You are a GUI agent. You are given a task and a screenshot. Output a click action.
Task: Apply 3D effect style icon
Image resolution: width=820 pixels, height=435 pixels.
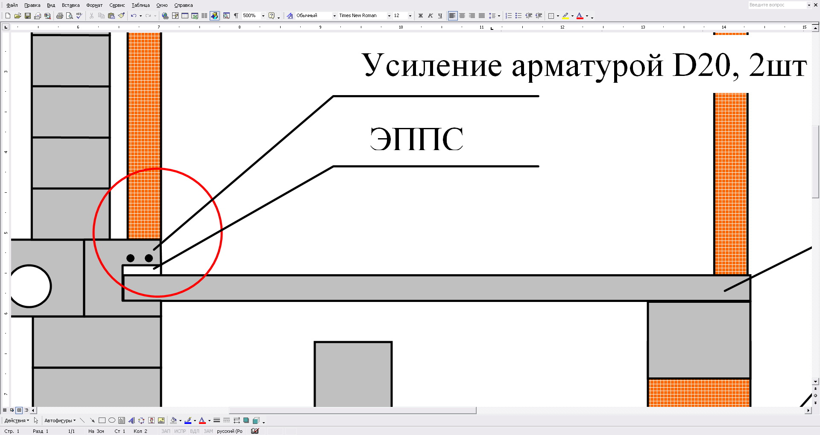256,420
